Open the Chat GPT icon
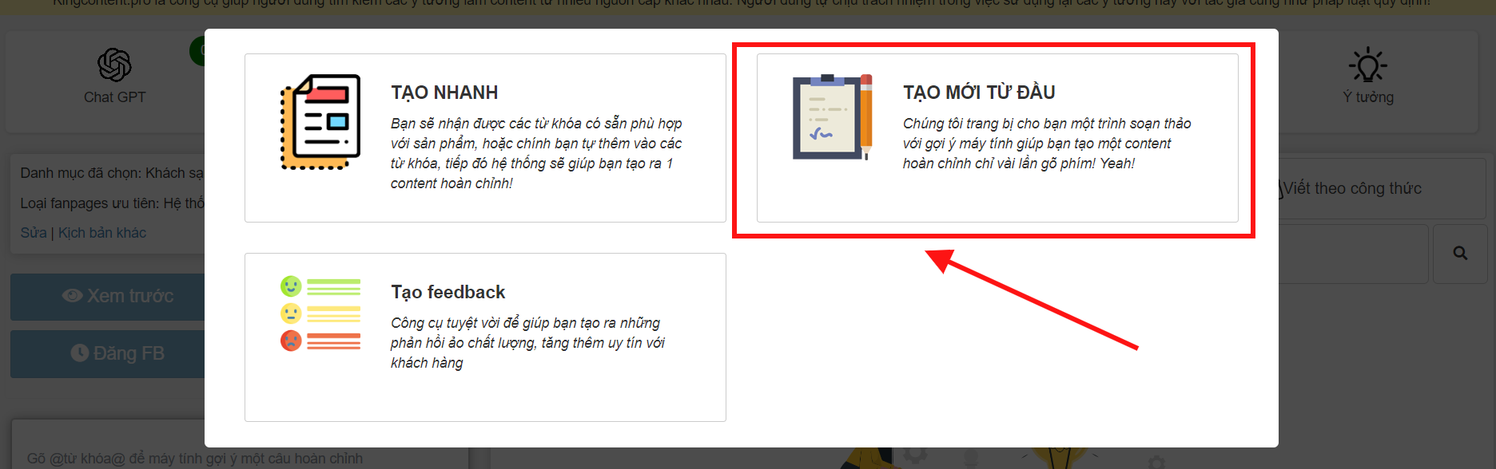Screen dimensions: 1496x469 [x=114, y=65]
